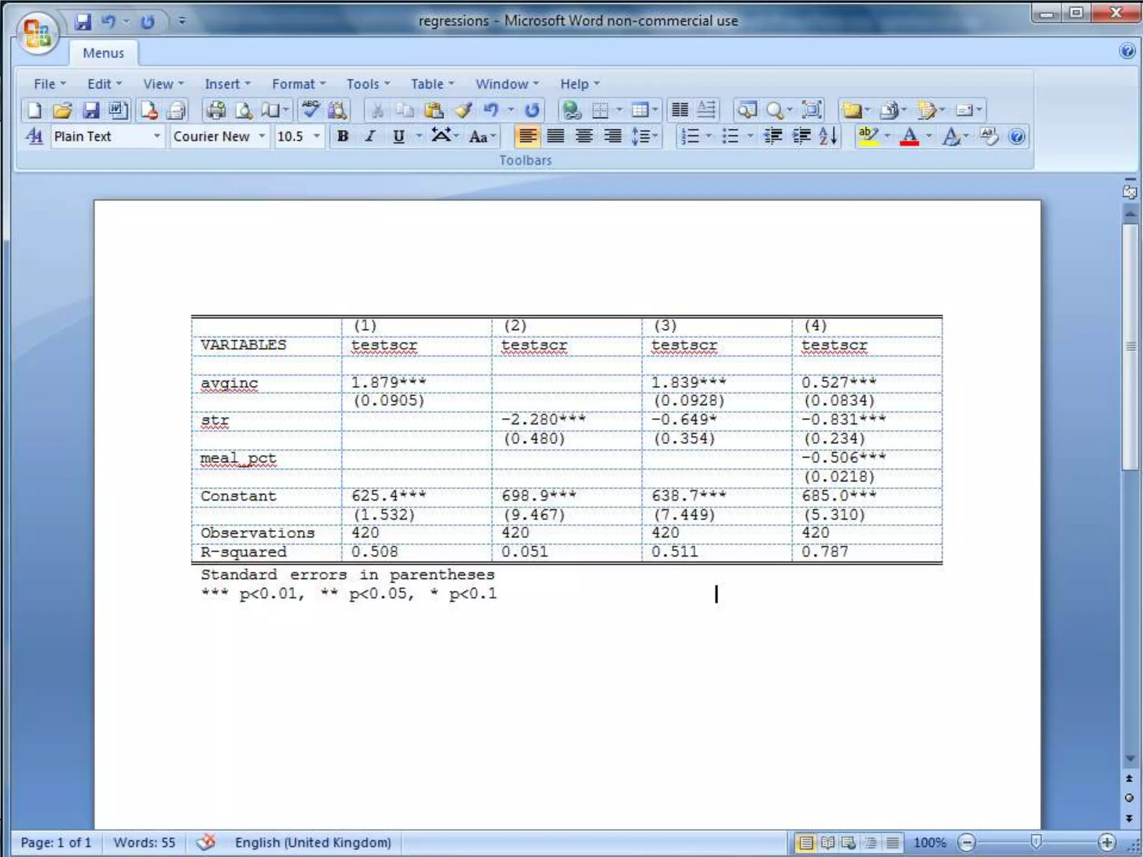Click the zoom slider handle

tap(1036, 841)
